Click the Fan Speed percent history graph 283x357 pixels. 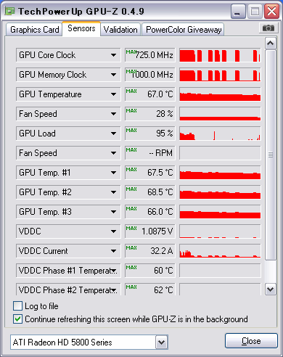click(x=220, y=114)
